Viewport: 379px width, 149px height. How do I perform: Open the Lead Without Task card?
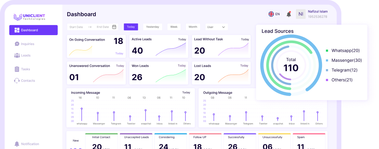[x=221, y=46]
